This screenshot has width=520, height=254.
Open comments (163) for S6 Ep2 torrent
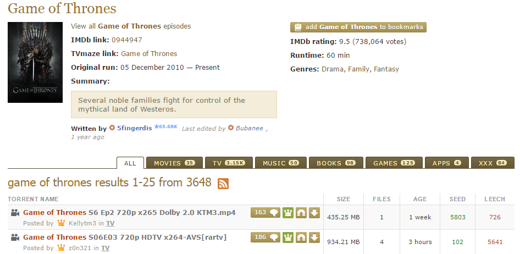pyautogui.click(x=265, y=213)
